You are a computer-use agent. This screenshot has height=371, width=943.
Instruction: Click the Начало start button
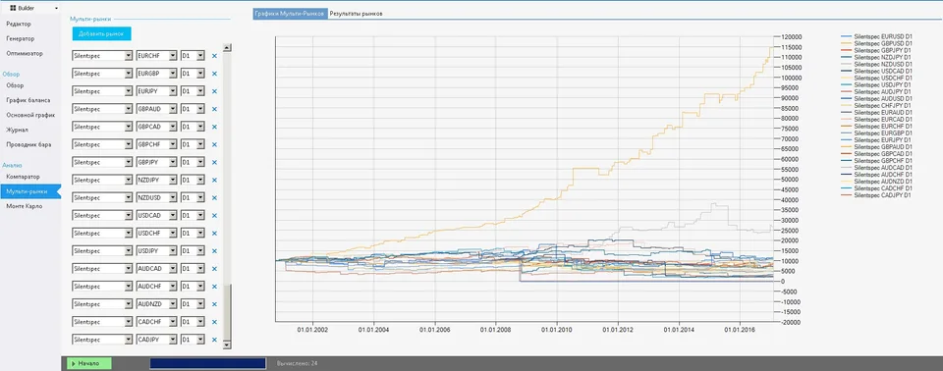click(89, 363)
